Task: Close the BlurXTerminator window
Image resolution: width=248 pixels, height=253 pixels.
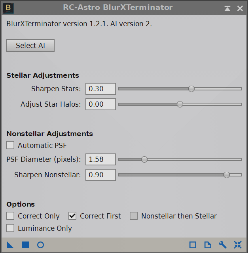Action: pyautogui.click(x=240, y=8)
